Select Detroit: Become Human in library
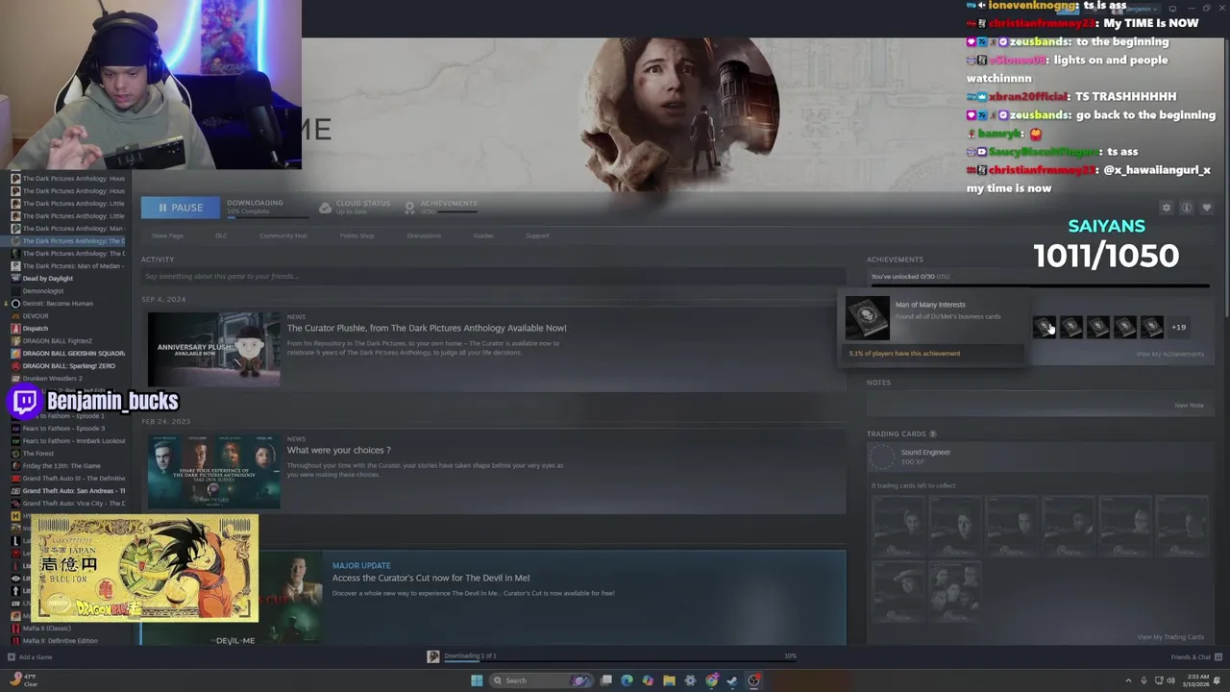The width and height of the screenshot is (1230, 692). coord(58,304)
